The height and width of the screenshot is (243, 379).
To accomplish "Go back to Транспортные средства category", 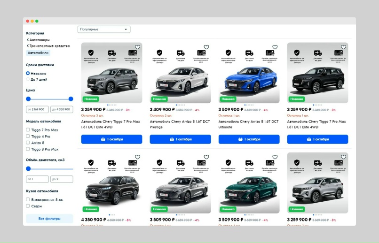I will 48,46.
